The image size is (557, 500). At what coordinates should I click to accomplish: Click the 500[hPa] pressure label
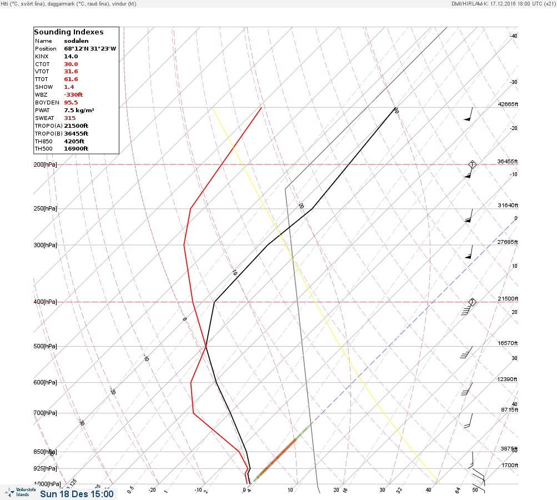pyautogui.click(x=45, y=347)
